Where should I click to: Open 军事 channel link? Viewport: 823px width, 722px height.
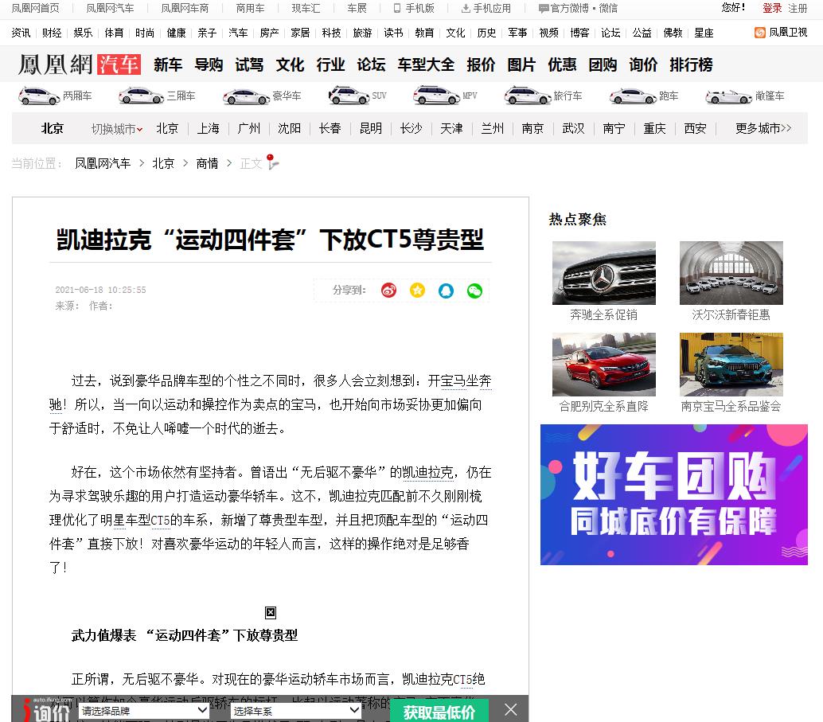pyautogui.click(x=517, y=33)
